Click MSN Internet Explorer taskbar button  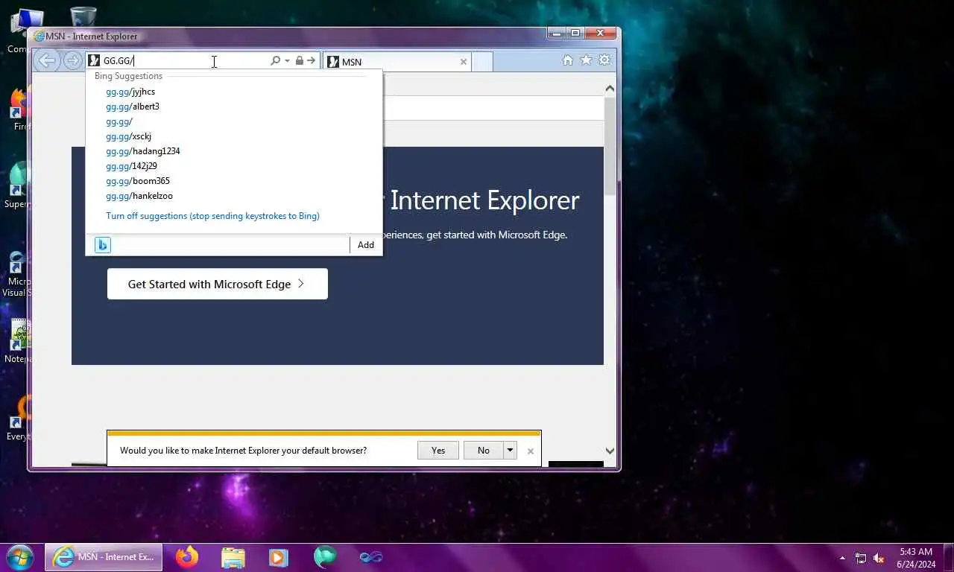[104, 557]
